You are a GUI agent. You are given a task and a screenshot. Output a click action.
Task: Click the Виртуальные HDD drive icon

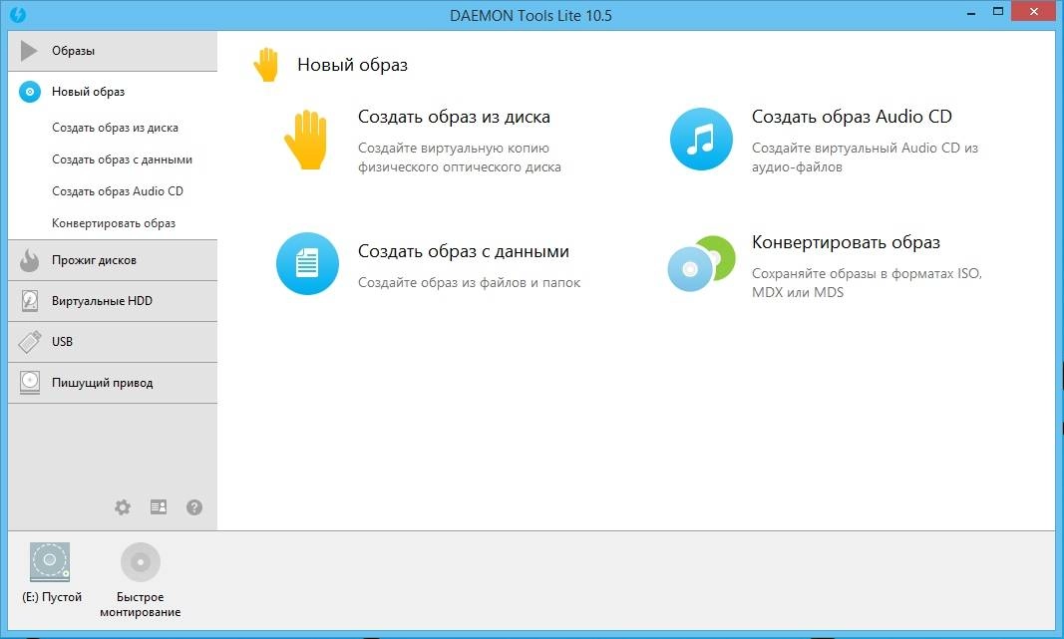(30, 300)
